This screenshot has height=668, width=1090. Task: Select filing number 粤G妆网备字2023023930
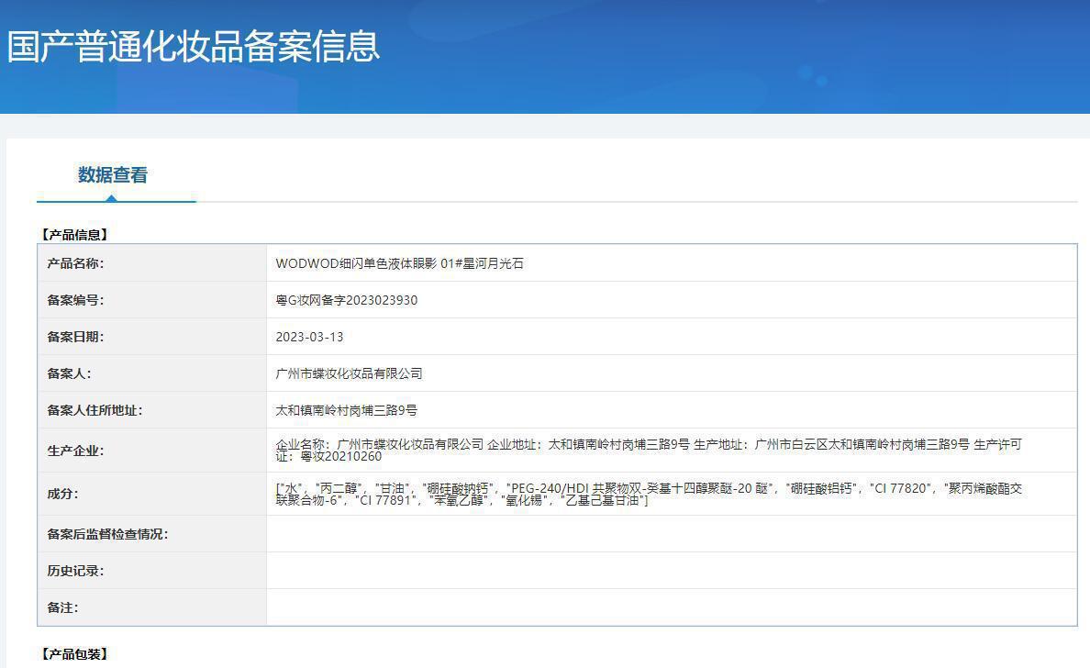tap(346, 300)
